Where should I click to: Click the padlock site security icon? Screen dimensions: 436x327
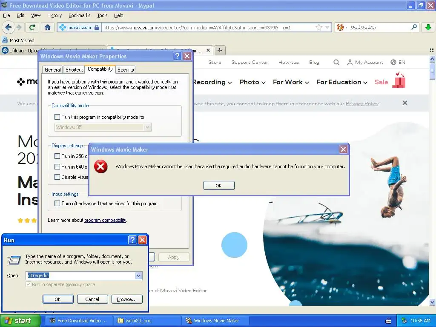[x=97, y=27]
